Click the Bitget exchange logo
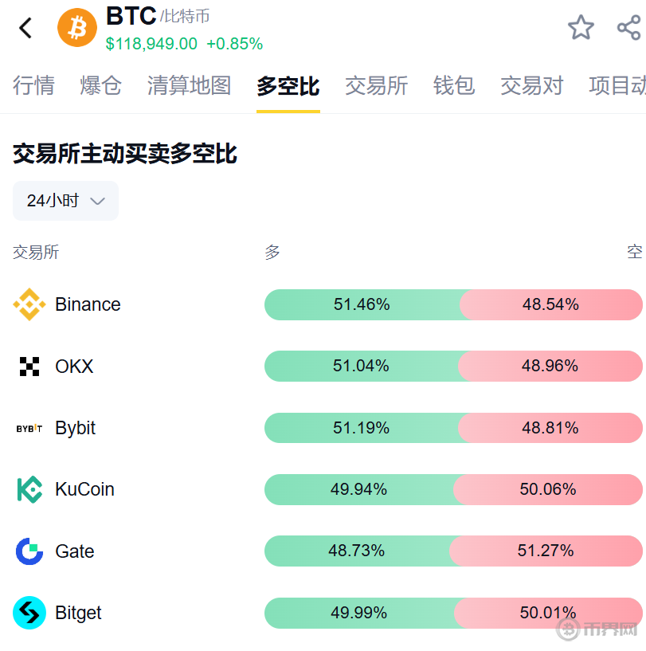The width and height of the screenshot is (646, 651). pyautogui.click(x=29, y=613)
